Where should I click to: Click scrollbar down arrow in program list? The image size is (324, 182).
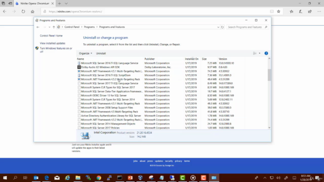pyautogui.click(x=269, y=128)
